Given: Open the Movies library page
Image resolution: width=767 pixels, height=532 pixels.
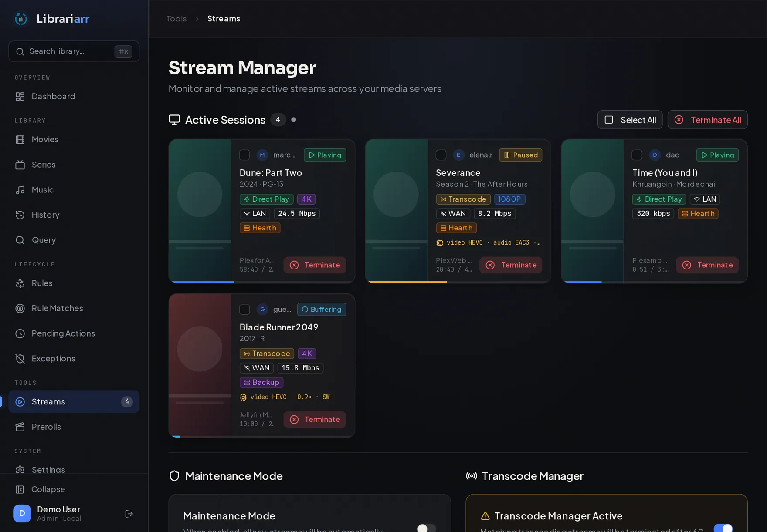Looking at the screenshot, I should tap(74, 139).
